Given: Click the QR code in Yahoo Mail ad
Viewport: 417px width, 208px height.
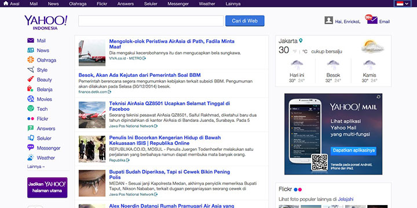Looking at the screenshot, I should [x=319, y=162].
